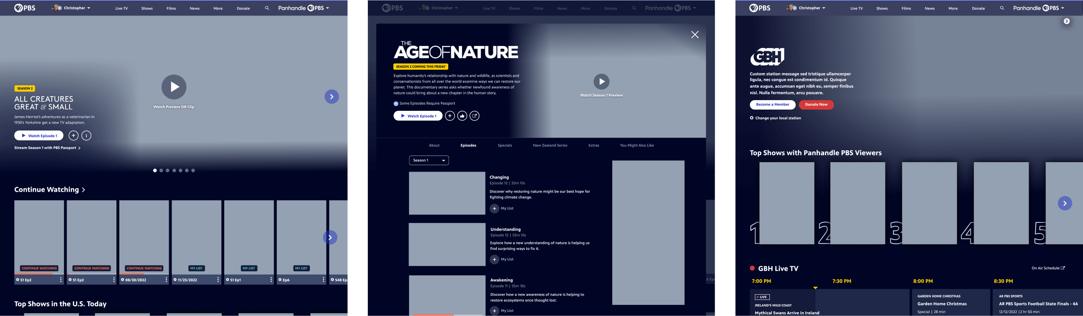Open the 'On Air Schedule' link
The height and width of the screenshot is (316, 1083).
(1048, 268)
